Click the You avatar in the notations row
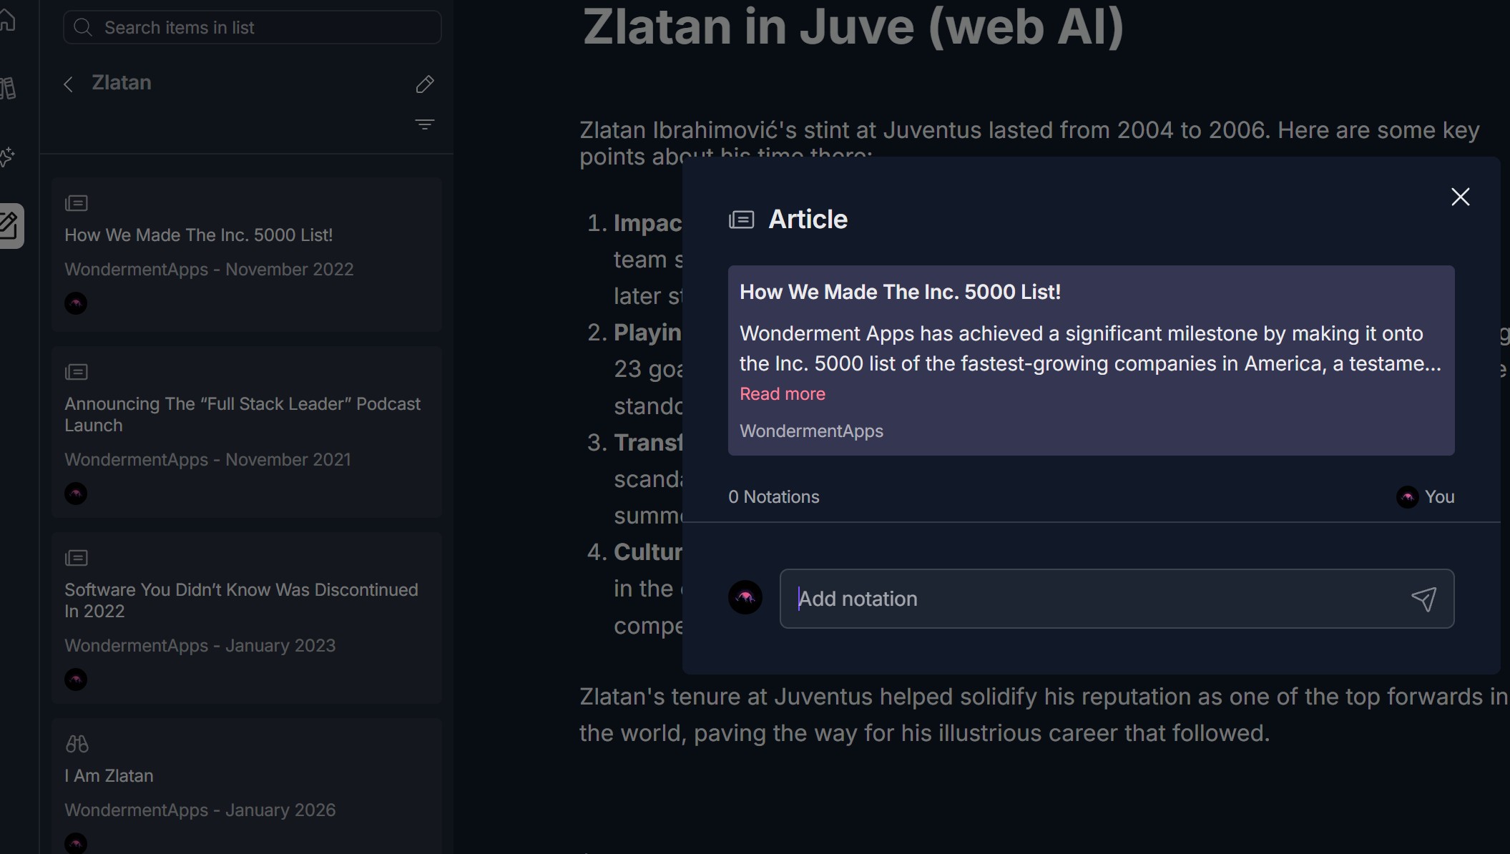 pos(1407,497)
